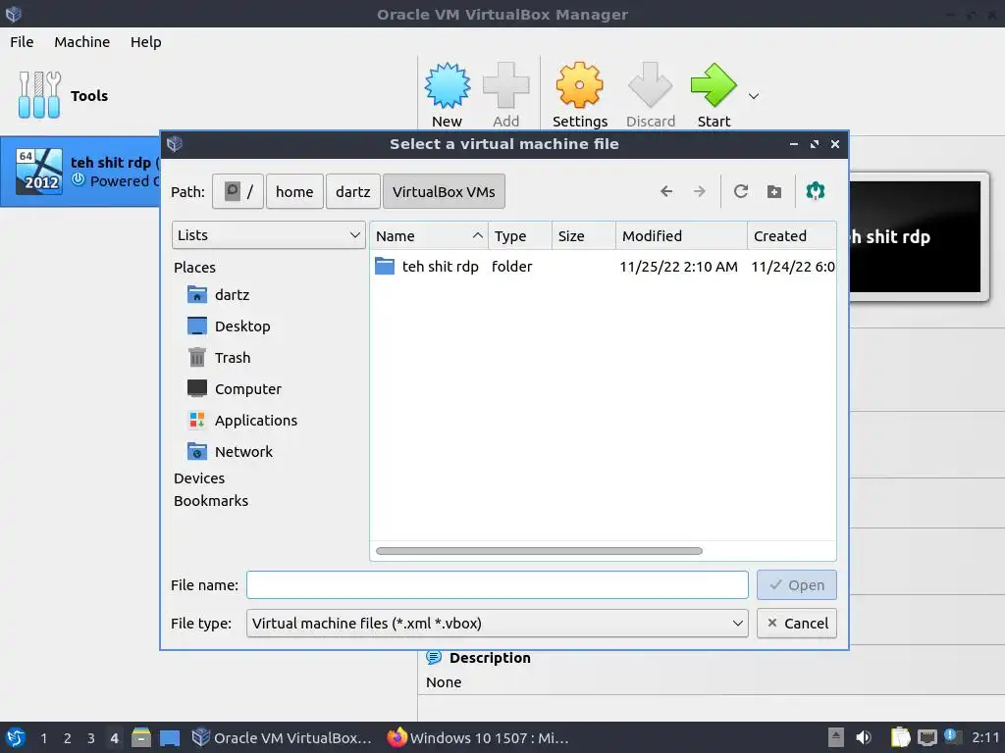Click the Discard toolbar icon
The image size is (1005, 753).
pyautogui.click(x=650, y=86)
